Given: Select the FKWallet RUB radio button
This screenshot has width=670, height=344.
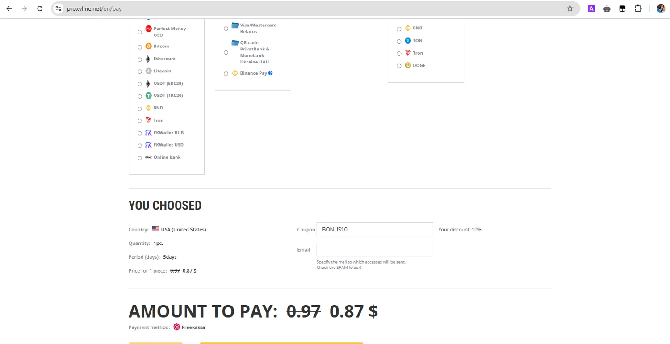Looking at the screenshot, I should coord(140,134).
